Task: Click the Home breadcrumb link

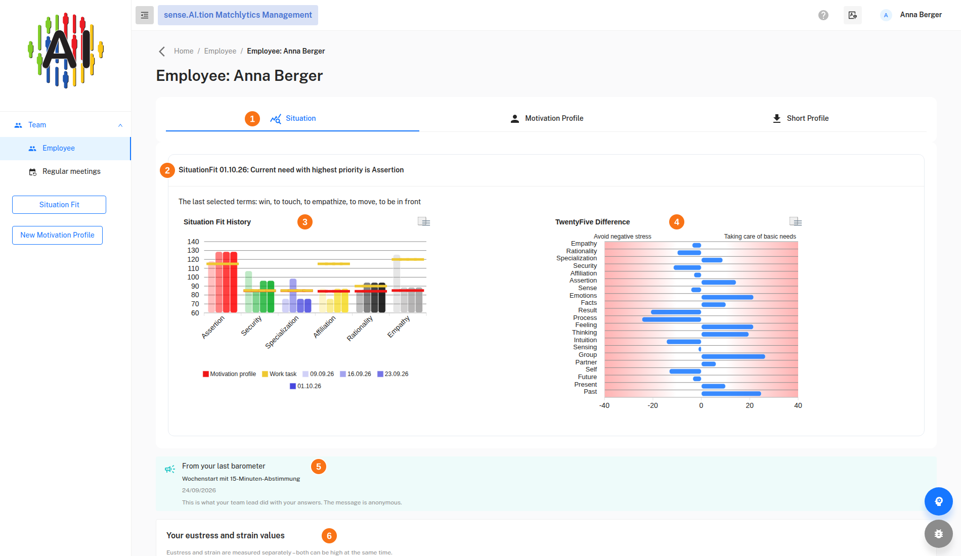Action: pyautogui.click(x=184, y=51)
